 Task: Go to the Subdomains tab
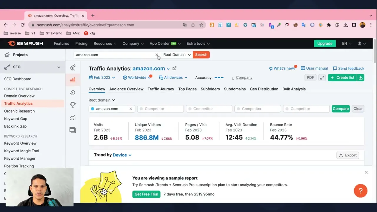point(235,89)
